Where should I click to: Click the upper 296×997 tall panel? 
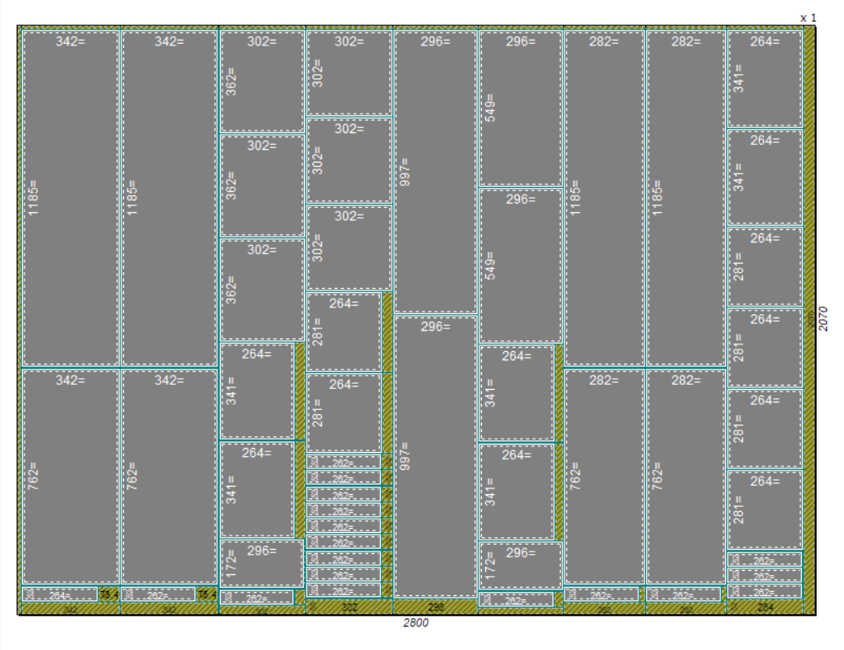pyautogui.click(x=435, y=172)
